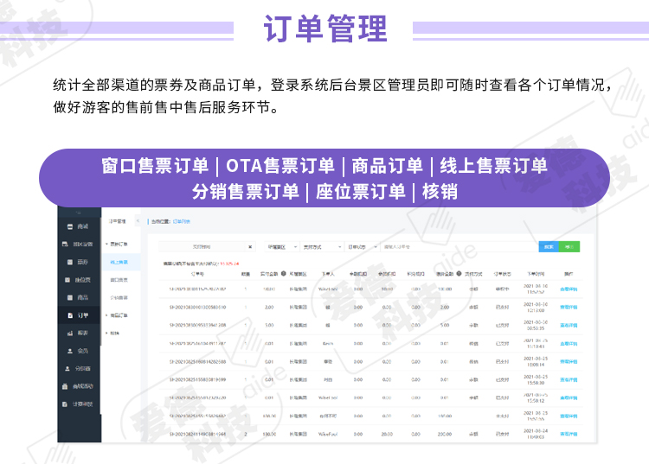The height and width of the screenshot is (464, 649).
Task: Select 分销售票 in the order submenu
Action: pos(120,297)
